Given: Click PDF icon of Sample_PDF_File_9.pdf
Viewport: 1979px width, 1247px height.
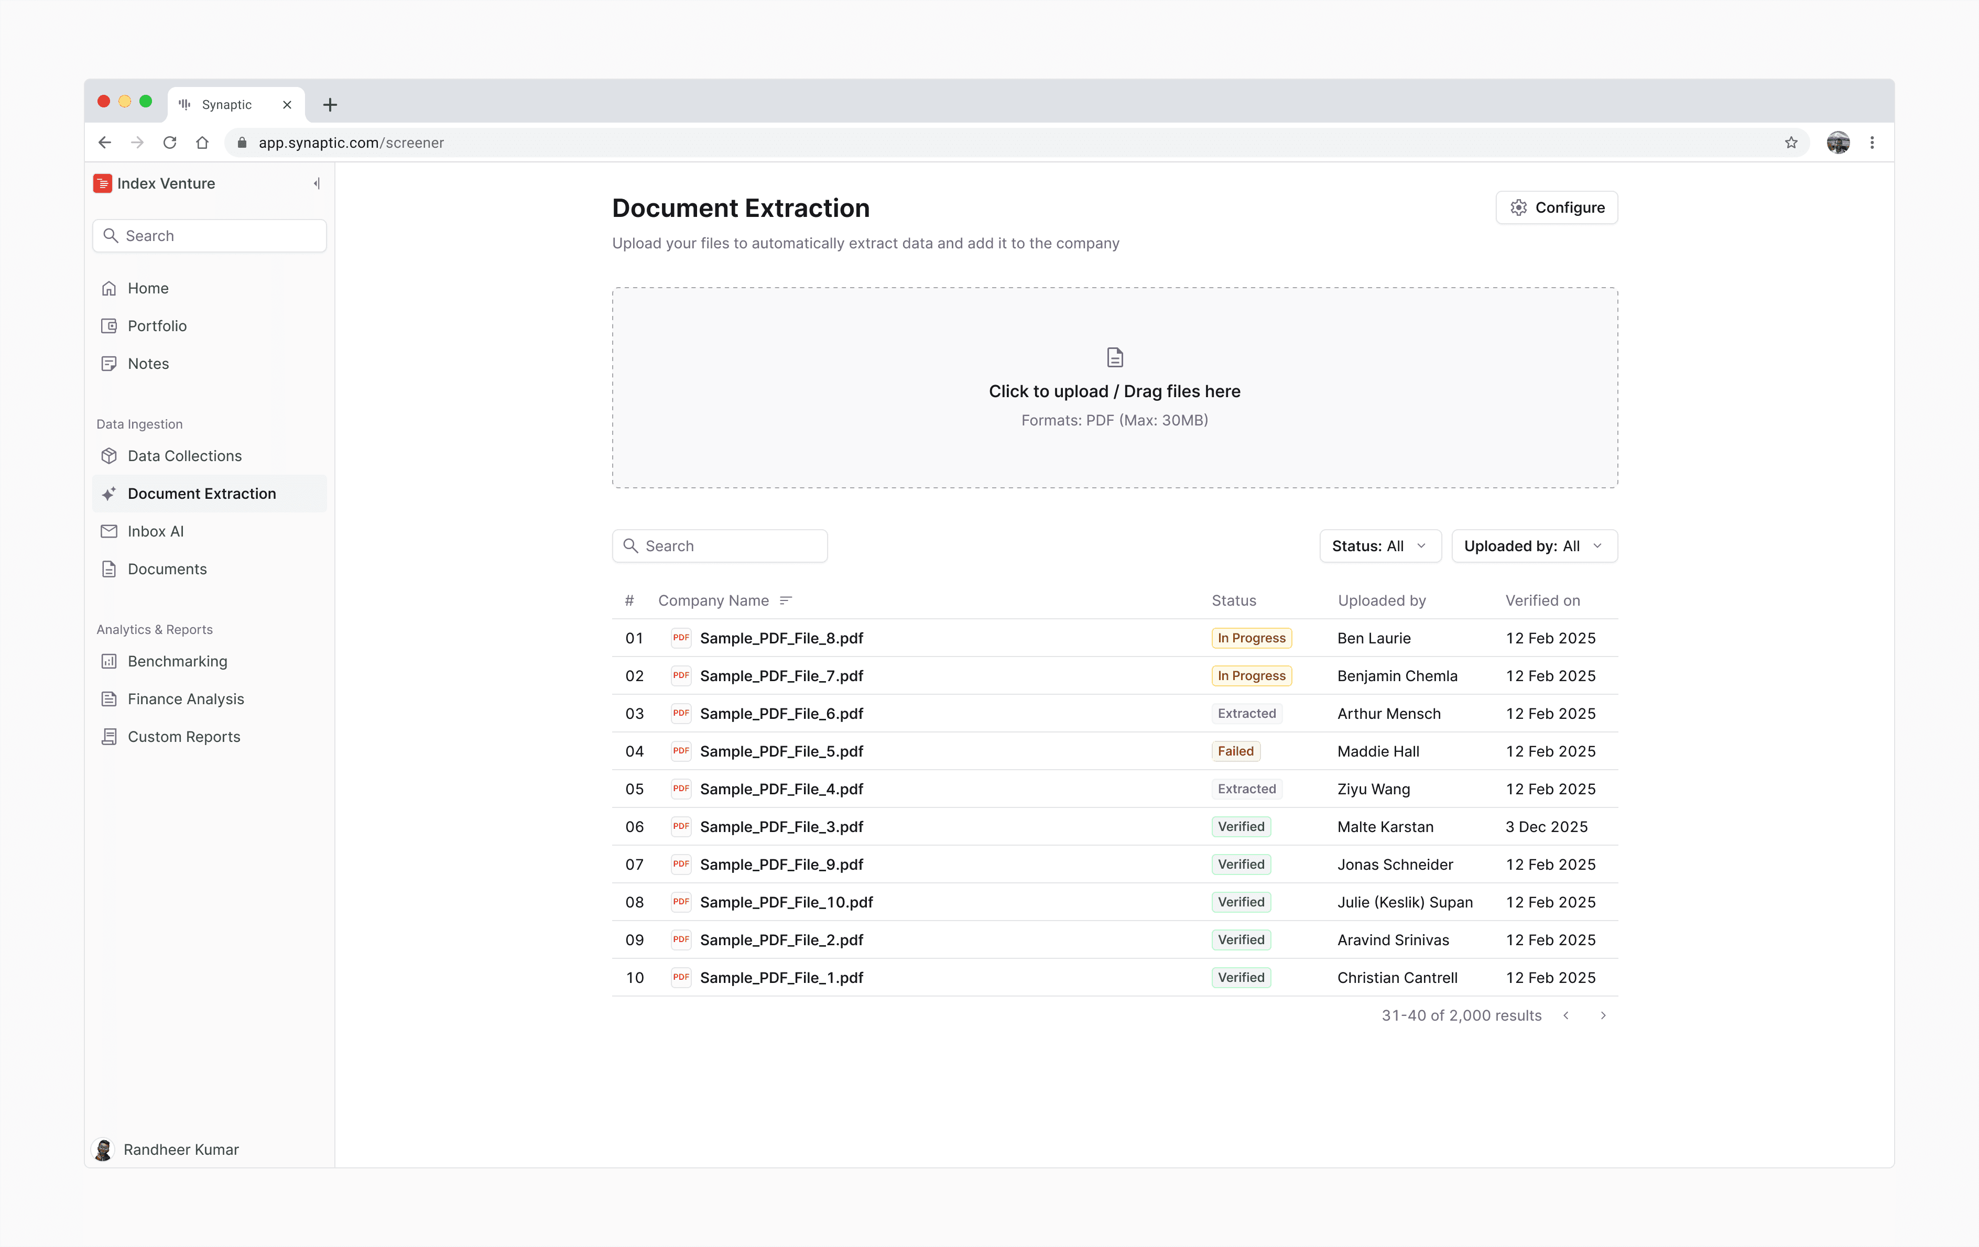Looking at the screenshot, I should point(681,865).
